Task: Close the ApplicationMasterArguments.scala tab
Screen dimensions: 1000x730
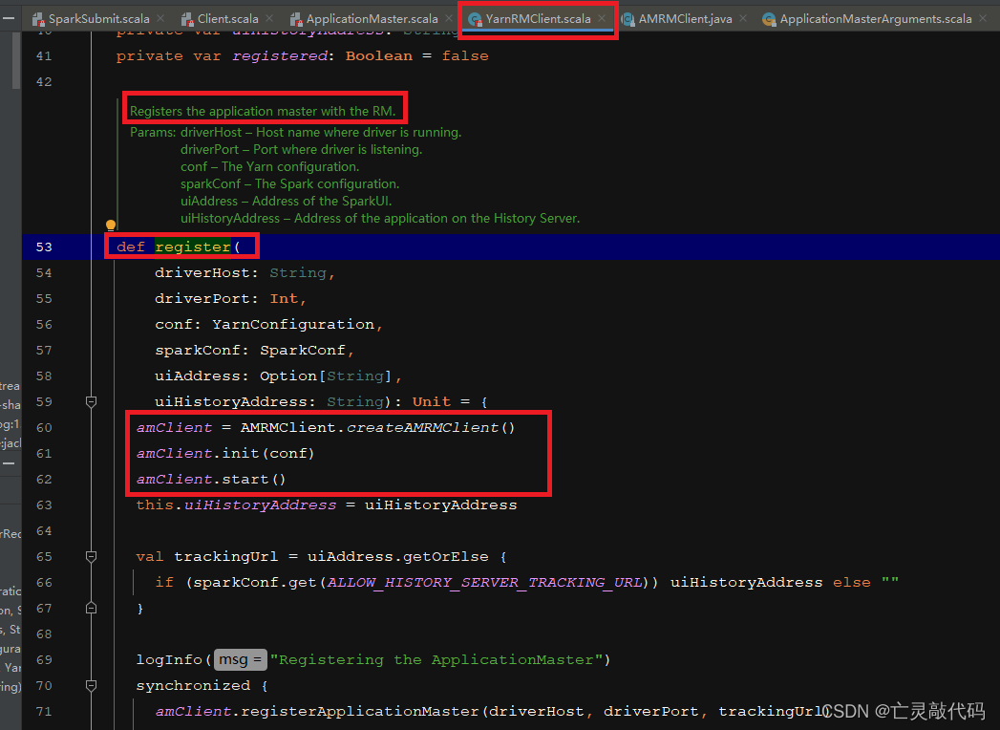Action: [x=983, y=18]
